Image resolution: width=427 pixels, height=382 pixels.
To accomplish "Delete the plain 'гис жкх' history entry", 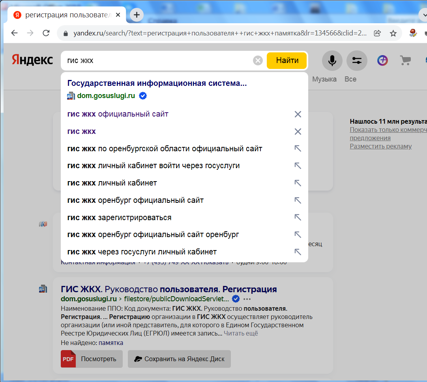I will point(298,132).
